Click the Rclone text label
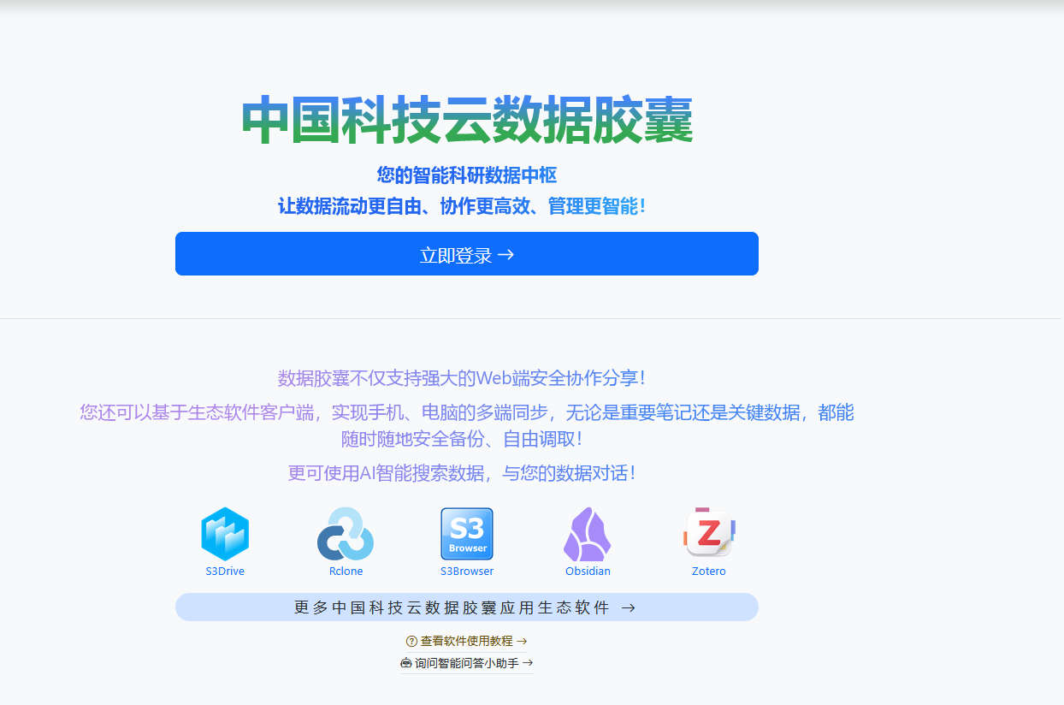This screenshot has height=705, width=1064. (x=346, y=572)
